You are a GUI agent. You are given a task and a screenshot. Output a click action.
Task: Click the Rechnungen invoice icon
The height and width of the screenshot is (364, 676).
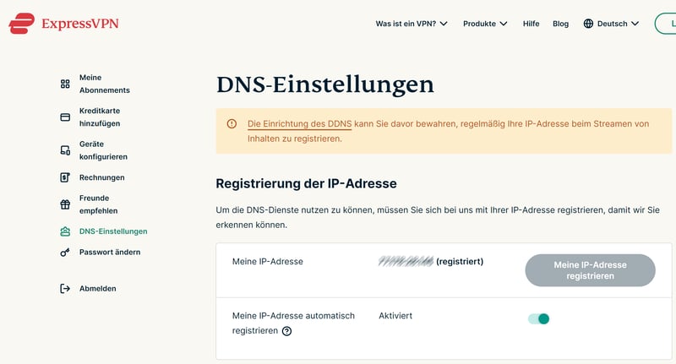click(x=65, y=177)
